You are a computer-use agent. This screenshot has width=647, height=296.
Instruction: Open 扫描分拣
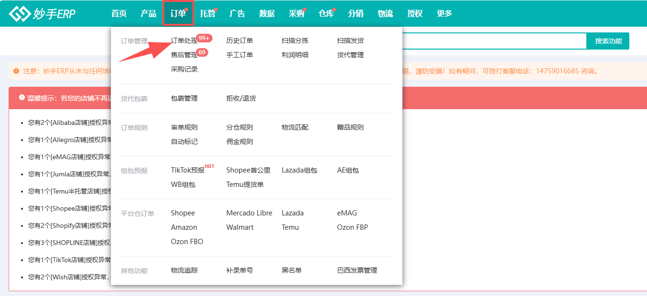tap(295, 41)
